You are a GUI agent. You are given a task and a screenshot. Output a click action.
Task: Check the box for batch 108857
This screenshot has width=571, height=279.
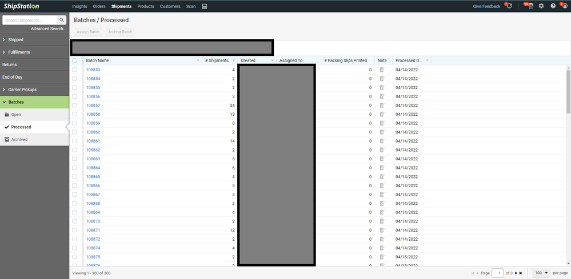74,106
